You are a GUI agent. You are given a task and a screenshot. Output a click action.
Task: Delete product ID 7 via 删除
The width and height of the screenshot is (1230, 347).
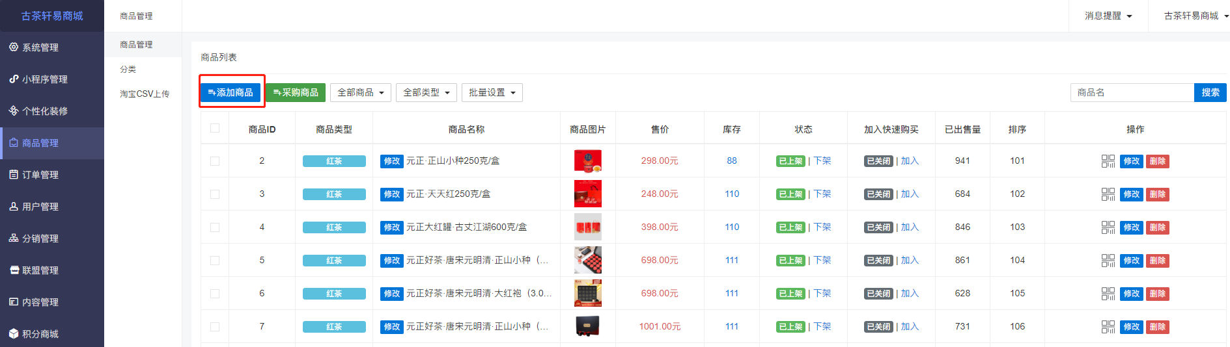1158,327
